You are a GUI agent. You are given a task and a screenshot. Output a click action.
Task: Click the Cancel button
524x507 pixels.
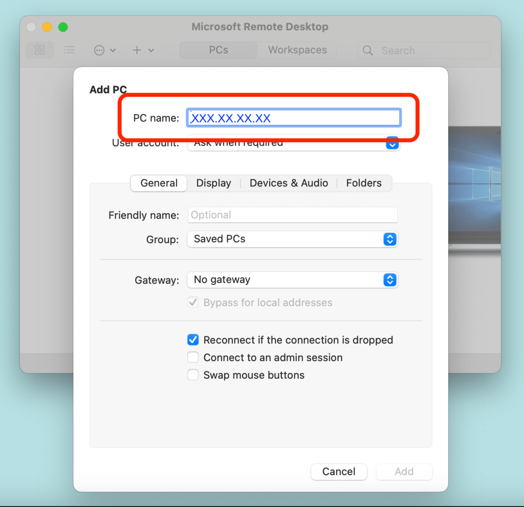339,472
